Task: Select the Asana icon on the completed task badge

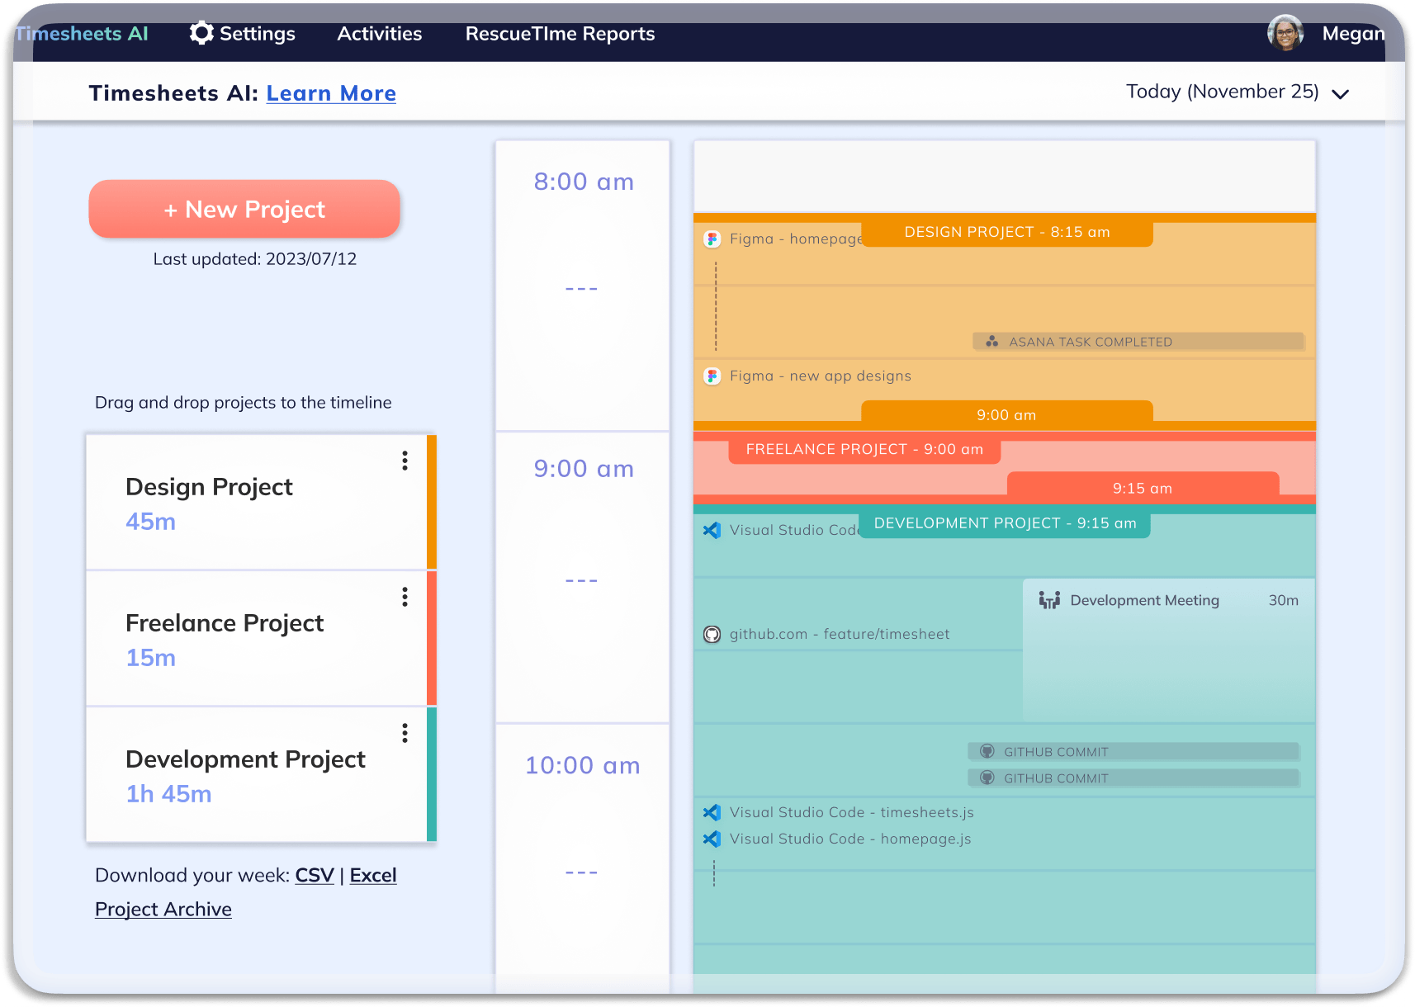Action: (x=992, y=341)
